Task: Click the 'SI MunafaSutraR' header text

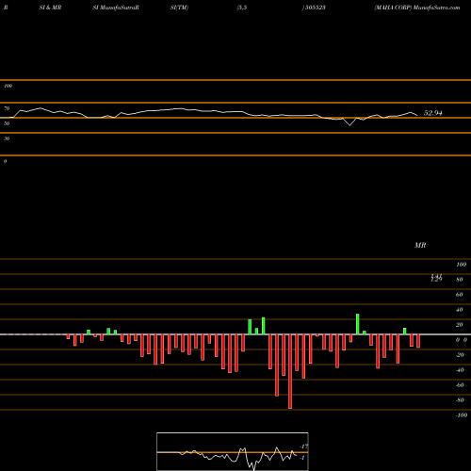Action: click(116, 8)
